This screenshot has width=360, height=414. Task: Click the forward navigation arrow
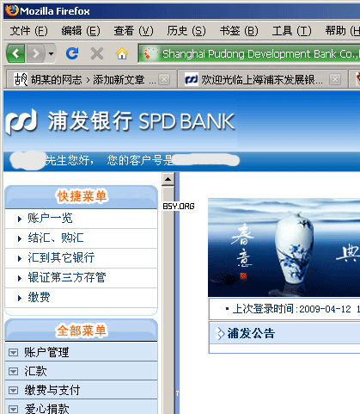tap(35, 53)
